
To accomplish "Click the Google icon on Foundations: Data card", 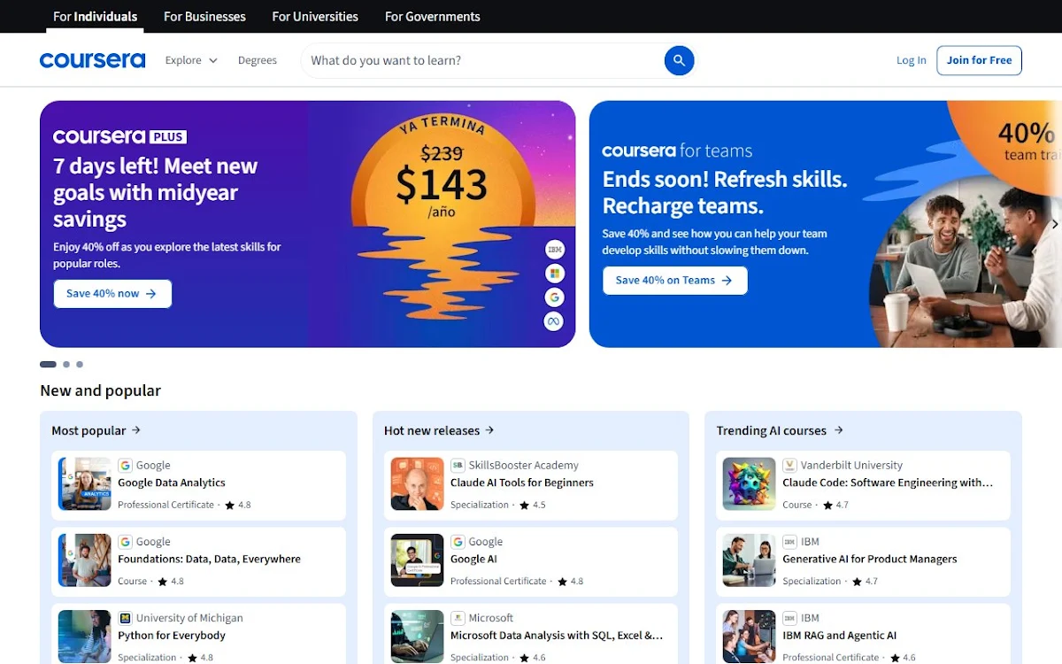I will tap(125, 541).
